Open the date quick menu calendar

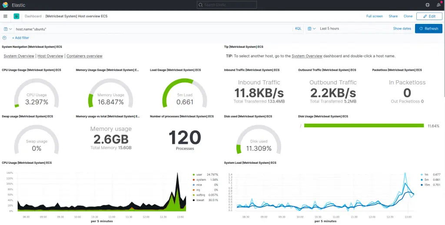coord(312,29)
